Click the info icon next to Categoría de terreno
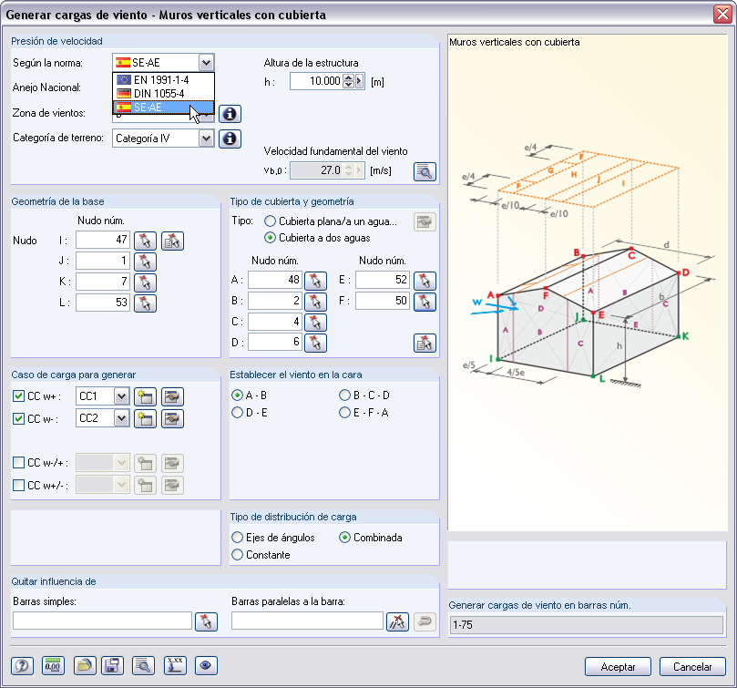Image resolution: width=737 pixels, height=688 pixels. click(230, 139)
